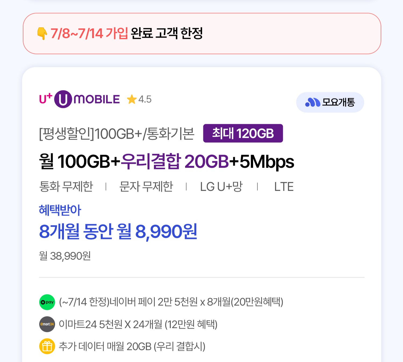Image resolution: width=403 pixels, height=362 pixels.
Task: Click the yellow gift box icon
Action: click(x=47, y=346)
